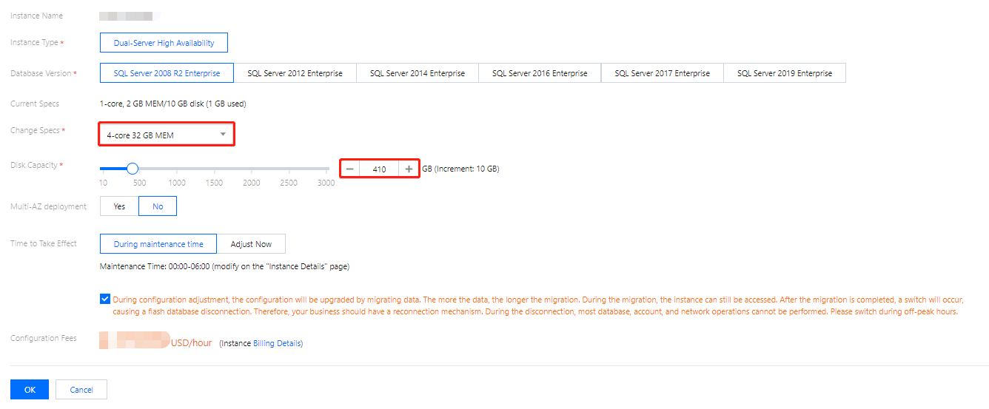Select During maintenance time option
This screenshot has width=989, height=409.
click(158, 244)
